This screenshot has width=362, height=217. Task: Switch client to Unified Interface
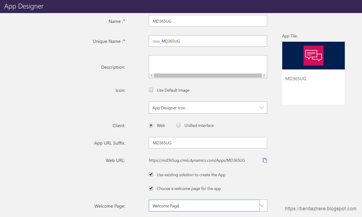[x=178, y=125]
